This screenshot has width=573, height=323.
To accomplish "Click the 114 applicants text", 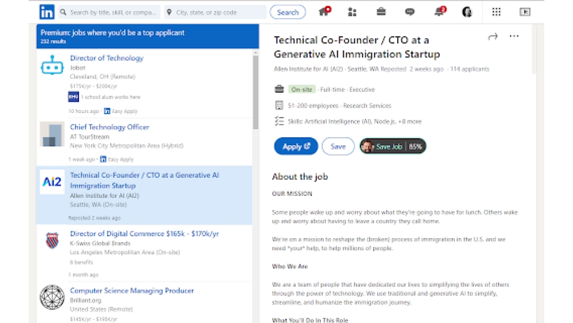I will (470, 69).
